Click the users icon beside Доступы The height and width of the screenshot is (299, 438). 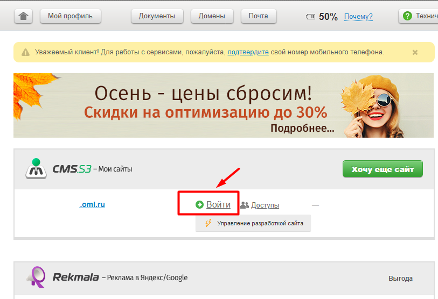click(x=245, y=205)
